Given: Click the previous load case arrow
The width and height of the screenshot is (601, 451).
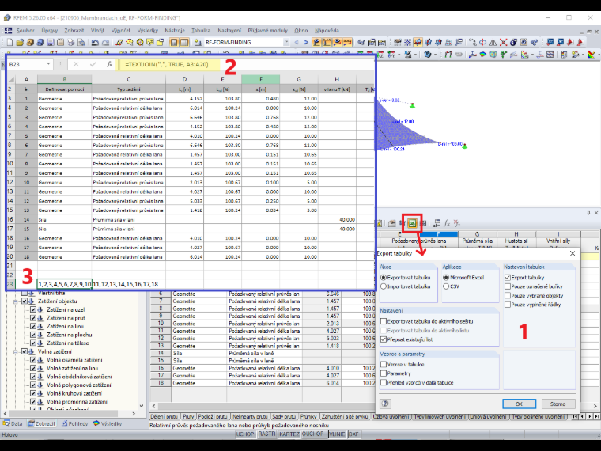Looking at the screenshot, I should [x=297, y=42].
